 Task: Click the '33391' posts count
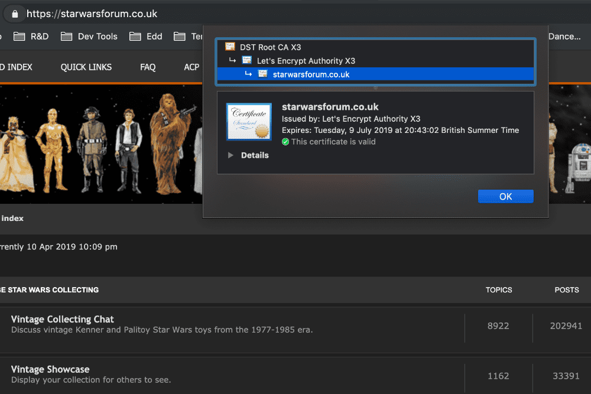(566, 376)
